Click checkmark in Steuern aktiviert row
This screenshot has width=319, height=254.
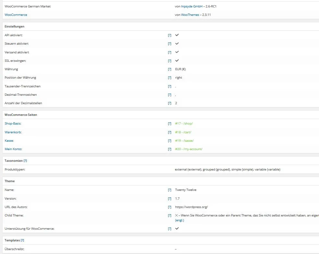pyautogui.click(x=177, y=43)
